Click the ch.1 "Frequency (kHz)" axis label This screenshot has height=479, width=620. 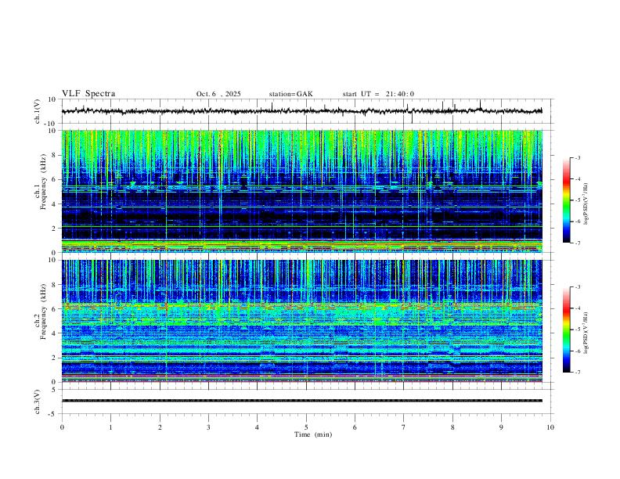(x=43, y=181)
